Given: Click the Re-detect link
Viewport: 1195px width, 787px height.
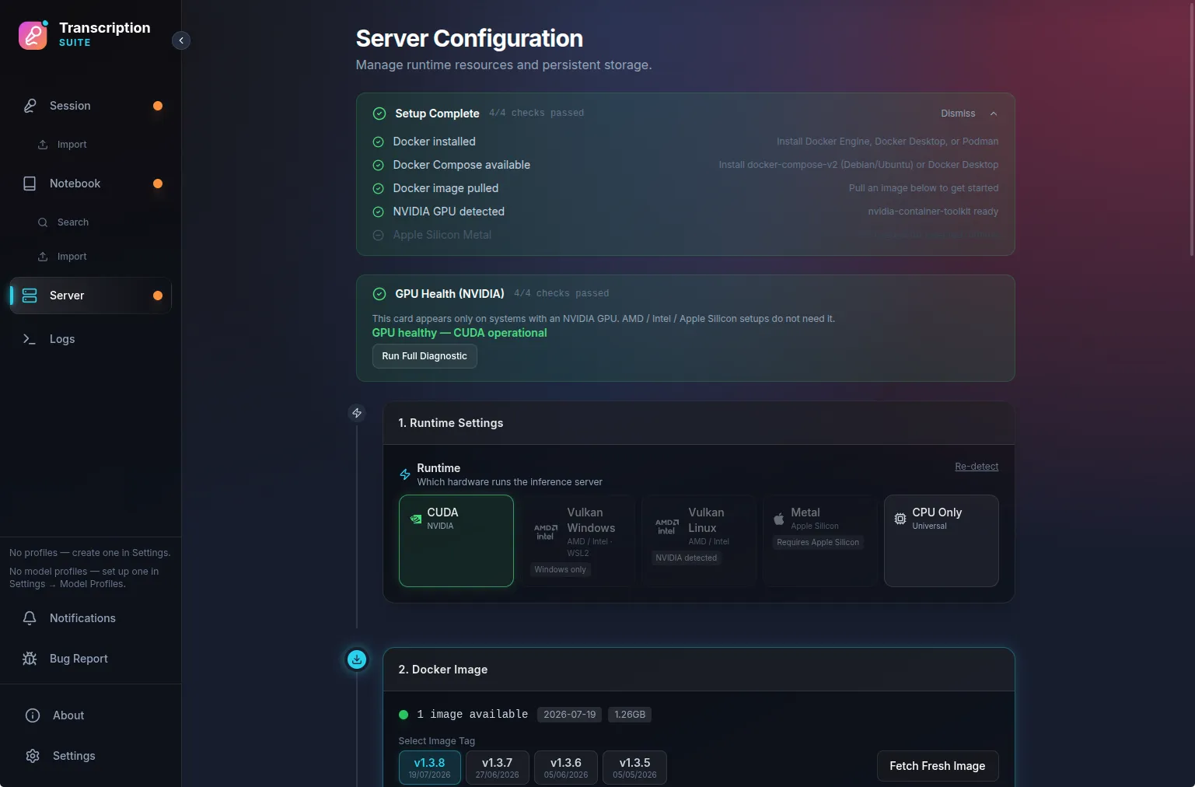Looking at the screenshot, I should tap(977, 467).
